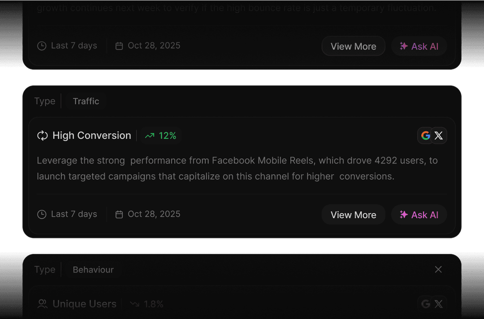
Task: Toggle the Traffic type filter
Action: [x=86, y=101]
